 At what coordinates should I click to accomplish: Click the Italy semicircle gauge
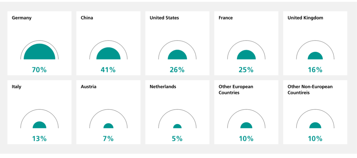coord(39,125)
